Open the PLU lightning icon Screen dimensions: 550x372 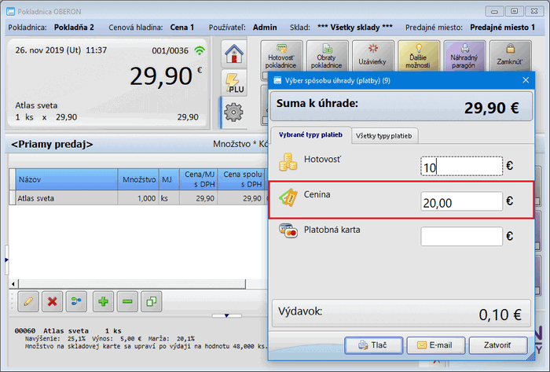click(x=233, y=83)
